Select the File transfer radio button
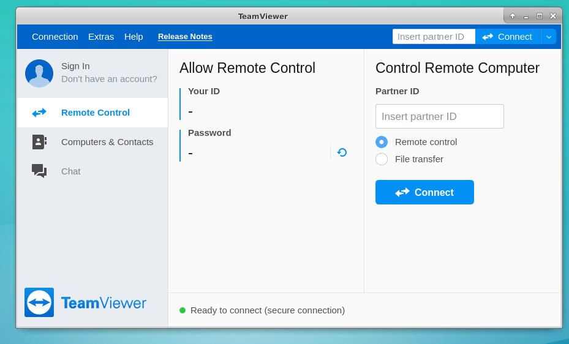Viewport: 569px width, 344px height. (382, 159)
